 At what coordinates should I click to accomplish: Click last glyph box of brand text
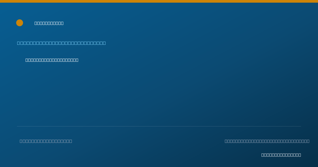coord(62,23)
